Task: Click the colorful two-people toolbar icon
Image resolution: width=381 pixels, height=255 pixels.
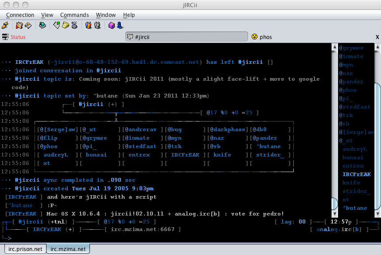Action: click(x=88, y=25)
